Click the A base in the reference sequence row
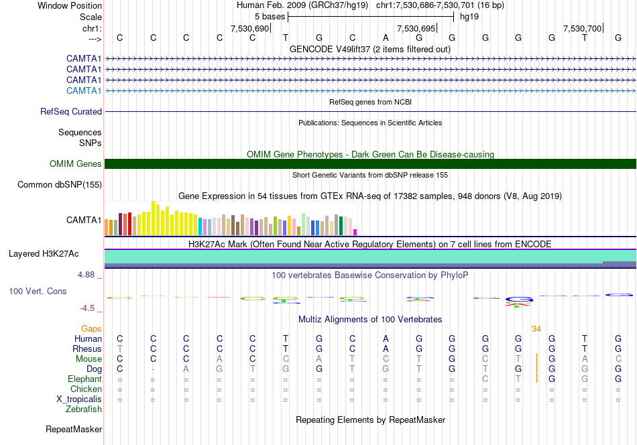The height and width of the screenshot is (445, 637). coord(386,38)
